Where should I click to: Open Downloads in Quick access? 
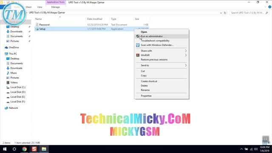point(16,31)
